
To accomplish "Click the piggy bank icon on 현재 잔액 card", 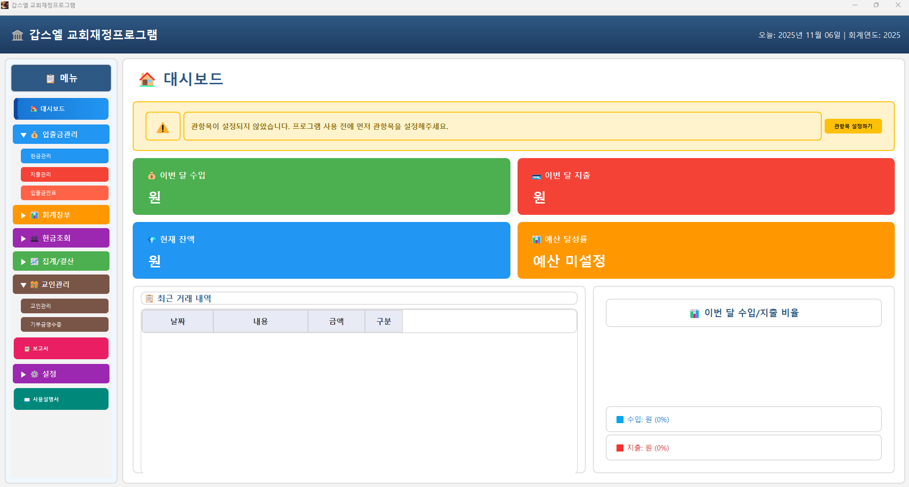I will 152,240.
